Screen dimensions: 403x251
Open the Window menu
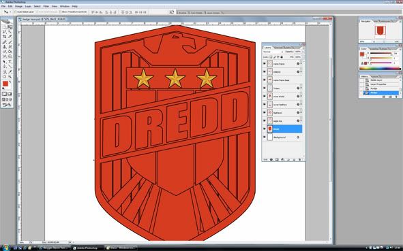pyautogui.click(x=65, y=6)
